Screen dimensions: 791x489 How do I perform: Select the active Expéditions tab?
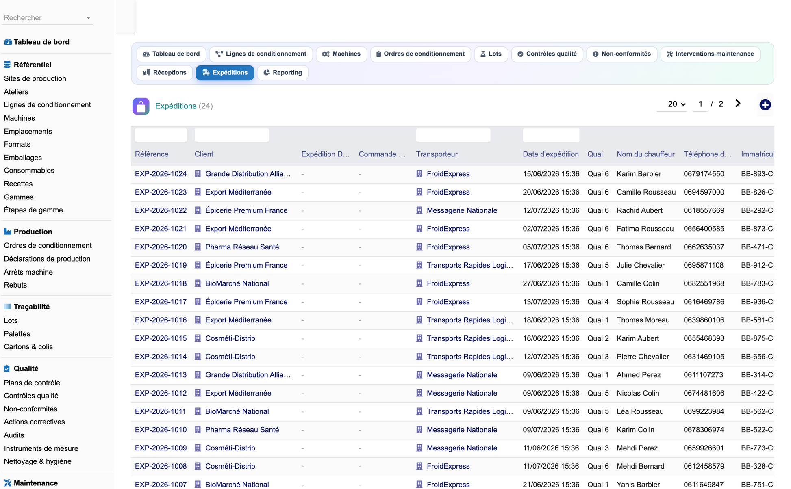click(x=225, y=73)
